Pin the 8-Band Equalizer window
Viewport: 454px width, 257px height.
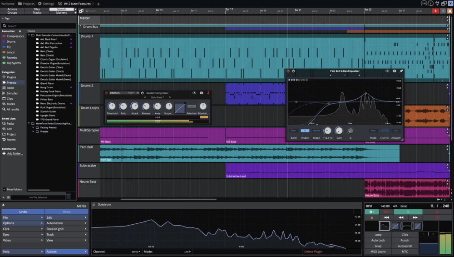point(401,71)
